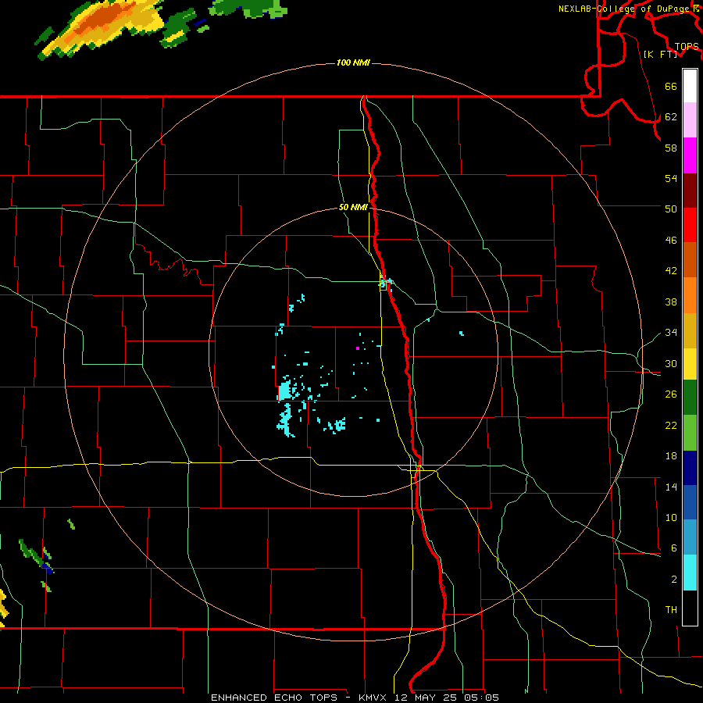This screenshot has width=703, height=703.
Task: Click the legend value 46
Action: click(x=671, y=241)
